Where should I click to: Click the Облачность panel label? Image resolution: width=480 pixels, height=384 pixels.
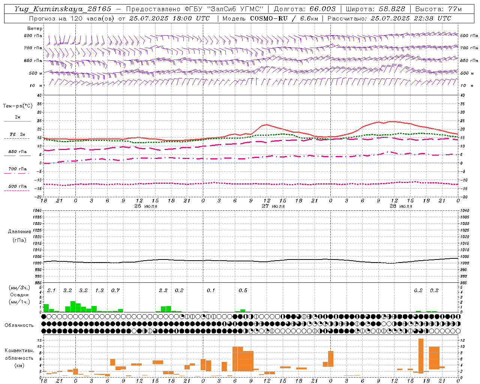[19, 325]
